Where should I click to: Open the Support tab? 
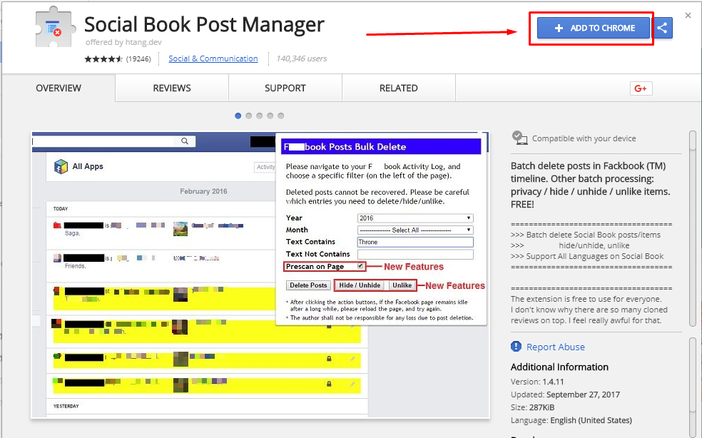coord(285,88)
